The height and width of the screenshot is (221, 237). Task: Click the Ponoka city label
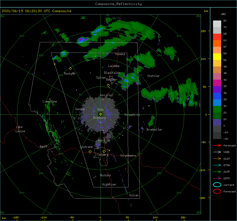pos(120,54)
